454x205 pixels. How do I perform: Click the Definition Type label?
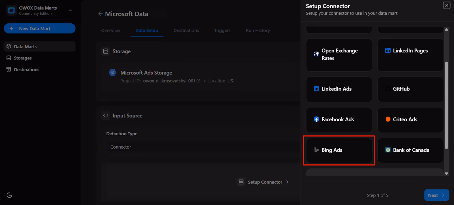(x=122, y=134)
